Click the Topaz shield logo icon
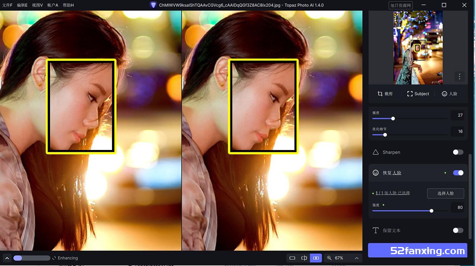Viewport: 475px width, 266px height. tap(153, 5)
